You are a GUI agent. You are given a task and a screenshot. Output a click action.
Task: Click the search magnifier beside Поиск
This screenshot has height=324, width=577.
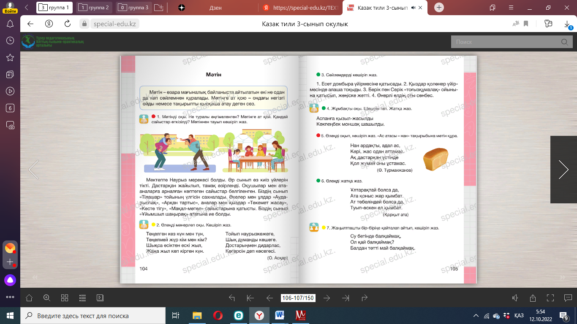pos(564,42)
